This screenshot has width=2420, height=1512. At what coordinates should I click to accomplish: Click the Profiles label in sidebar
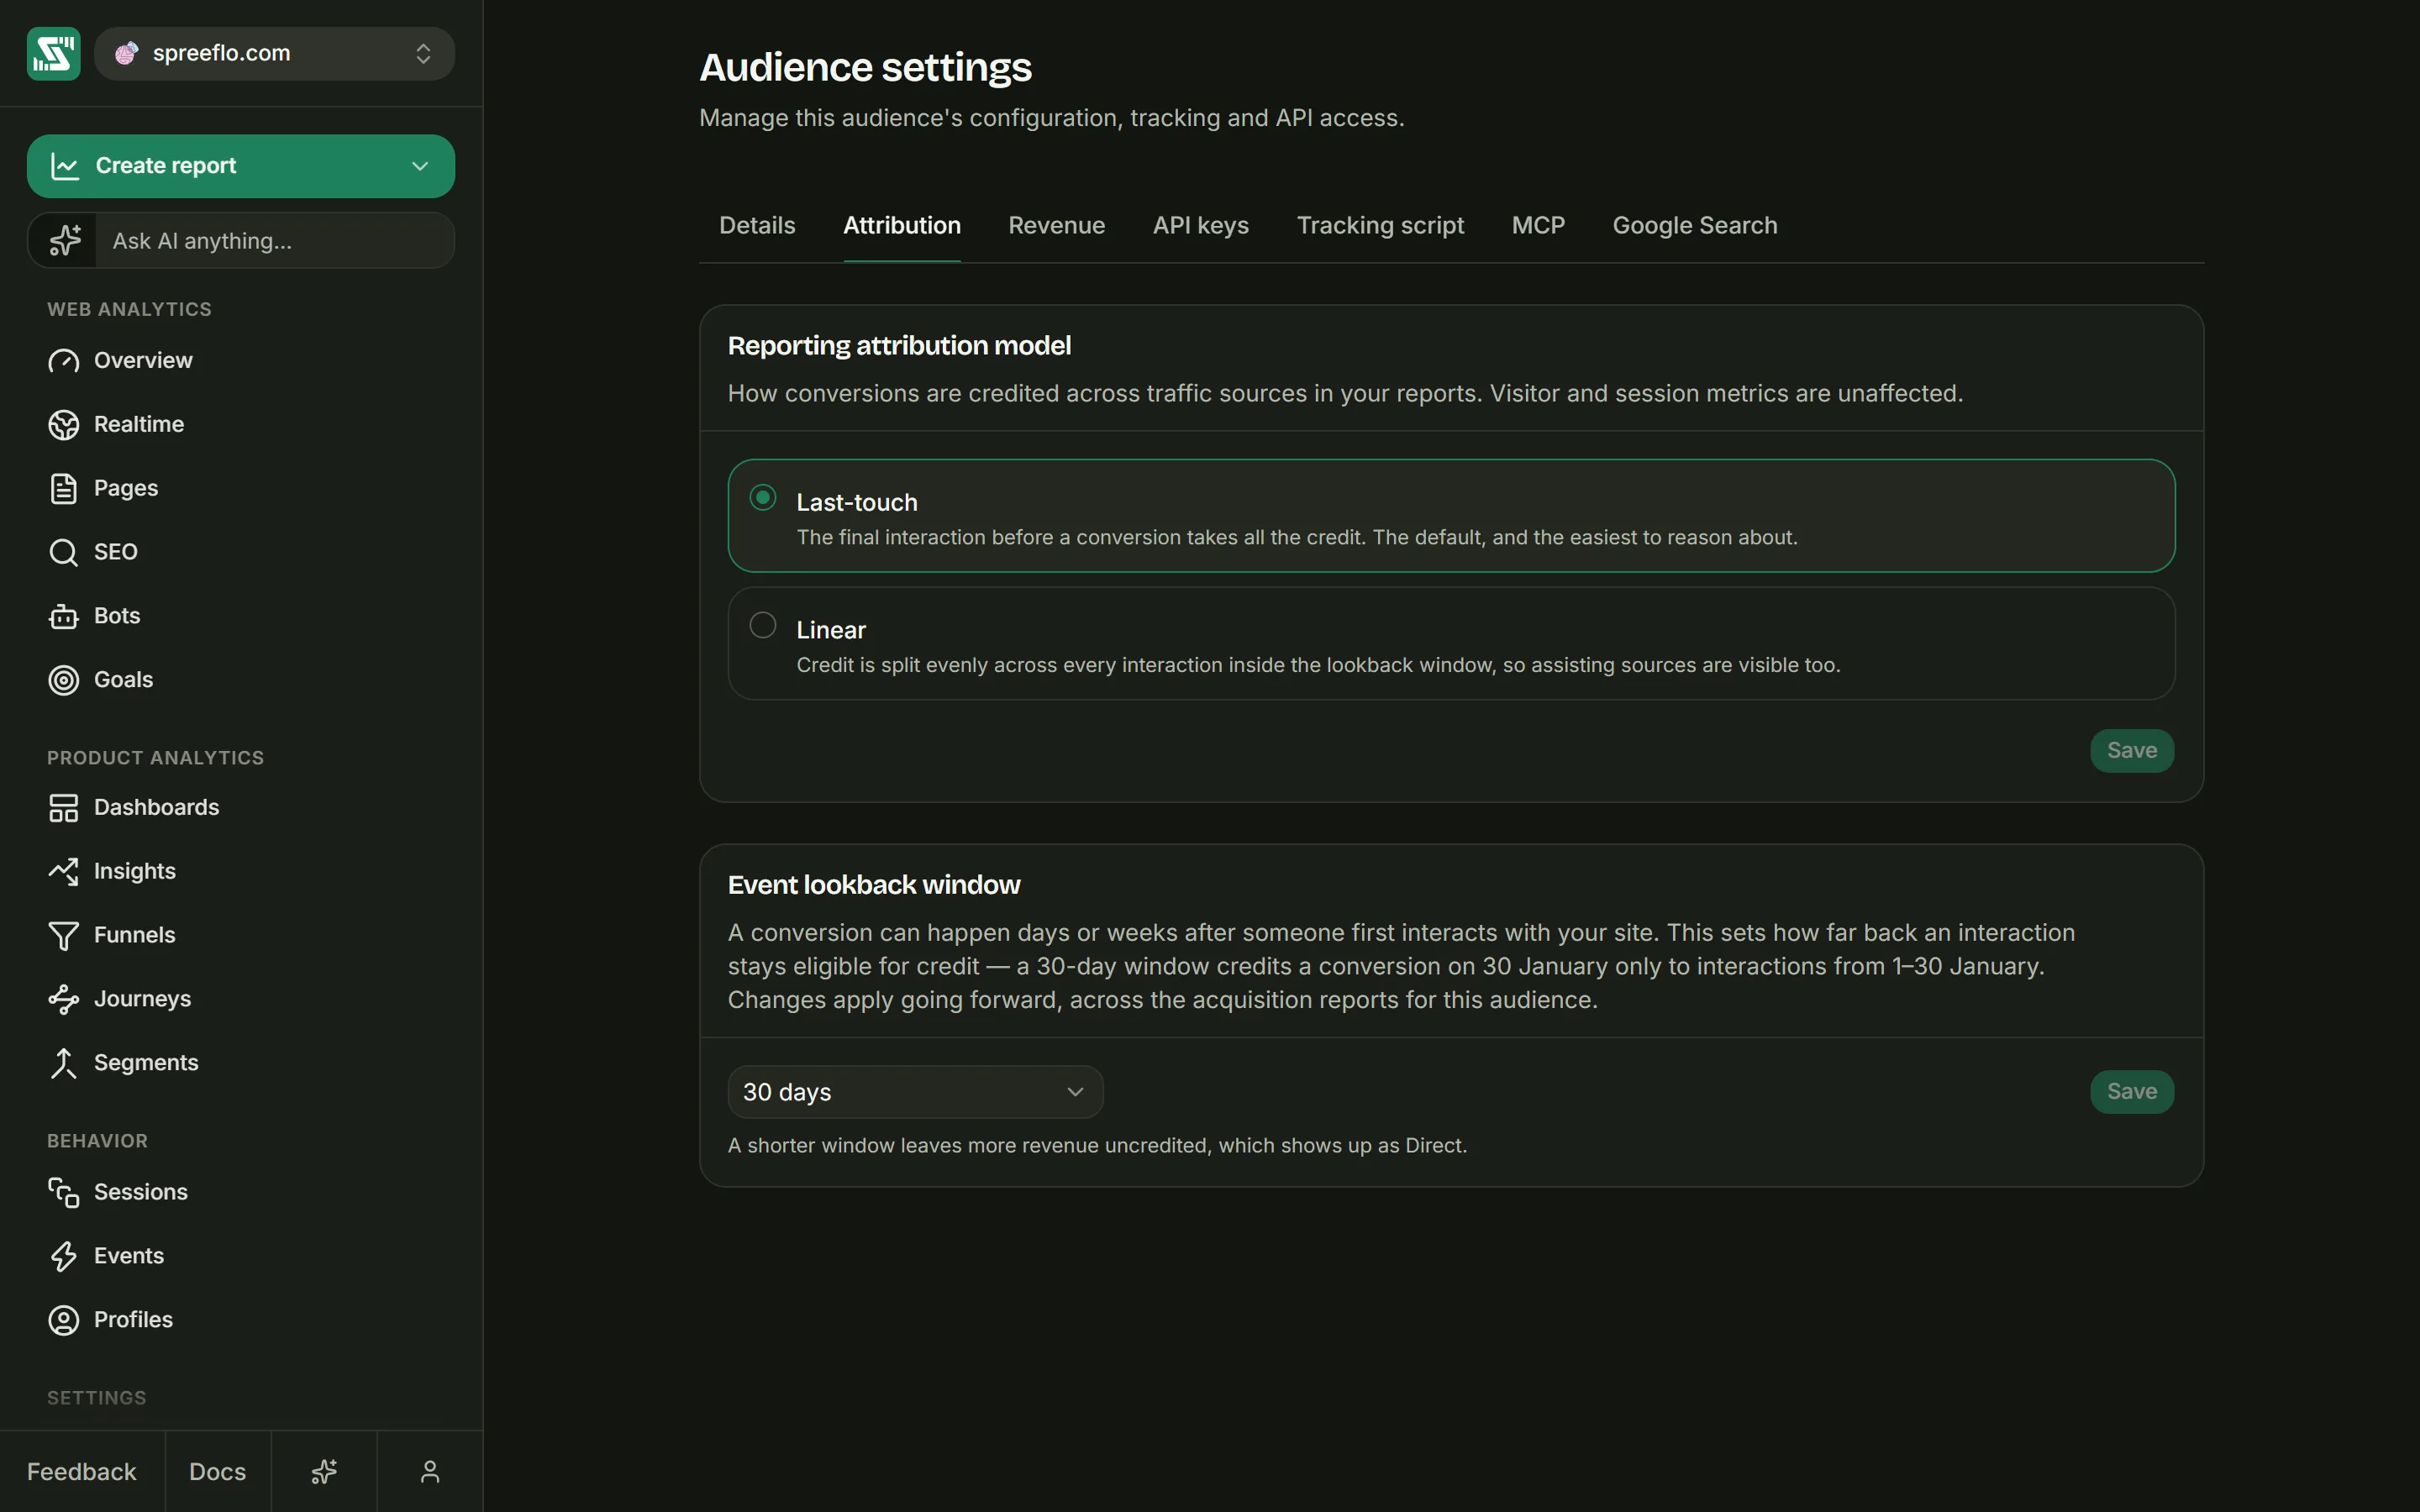point(133,1320)
